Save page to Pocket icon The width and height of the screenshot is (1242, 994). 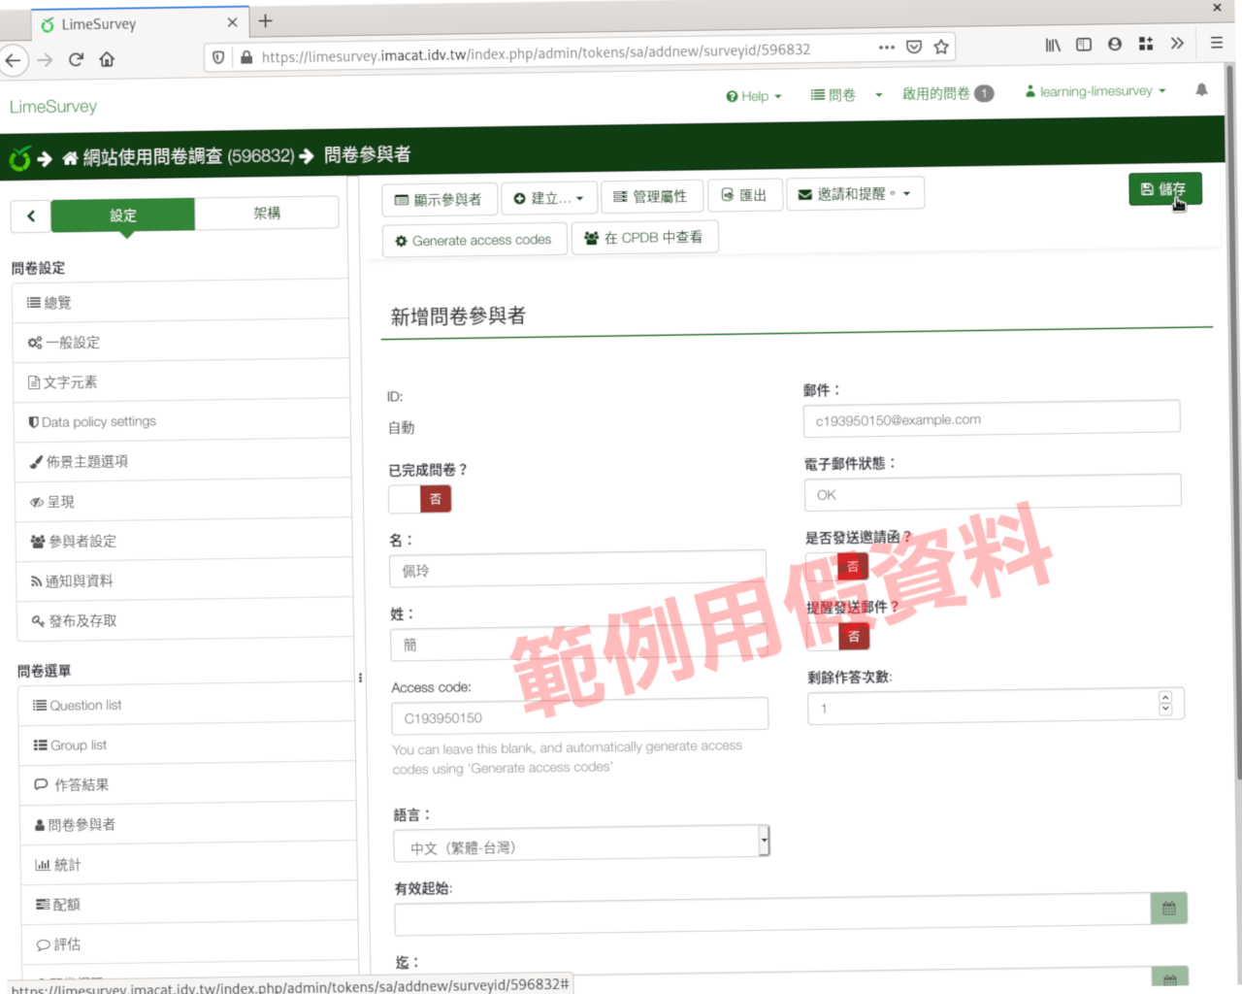pos(914,47)
